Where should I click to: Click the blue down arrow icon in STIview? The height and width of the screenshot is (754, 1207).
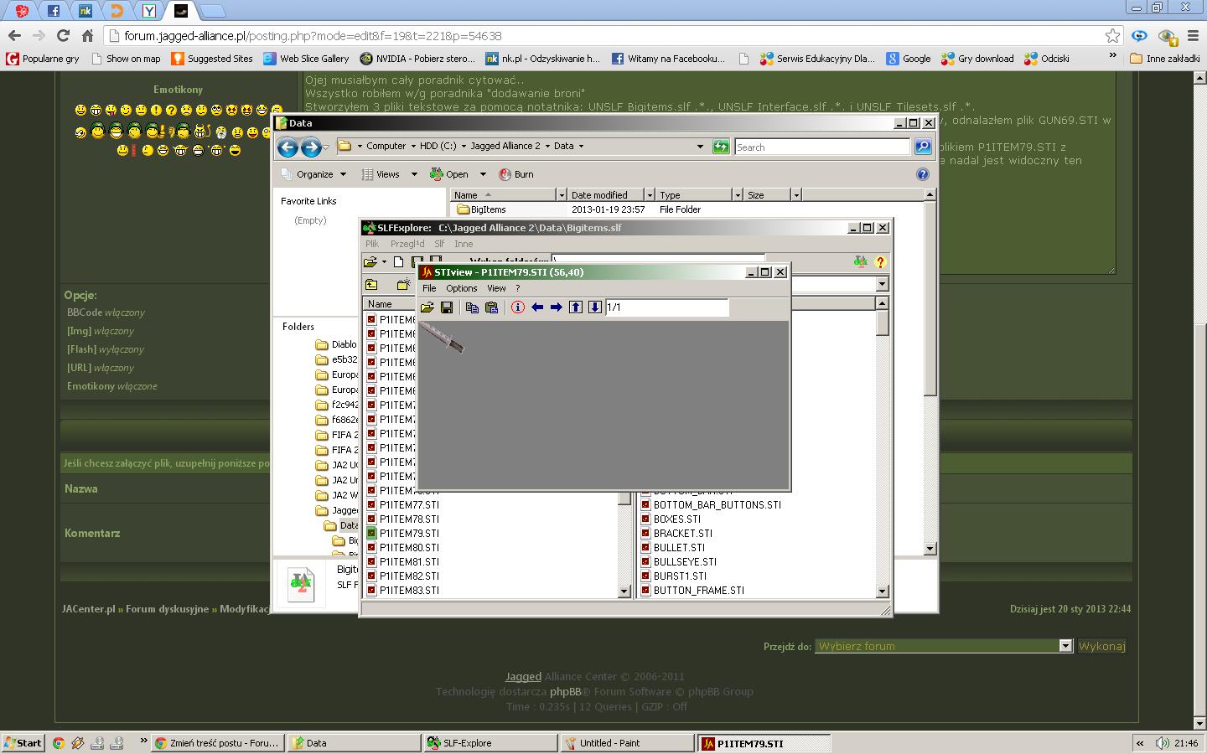(595, 307)
